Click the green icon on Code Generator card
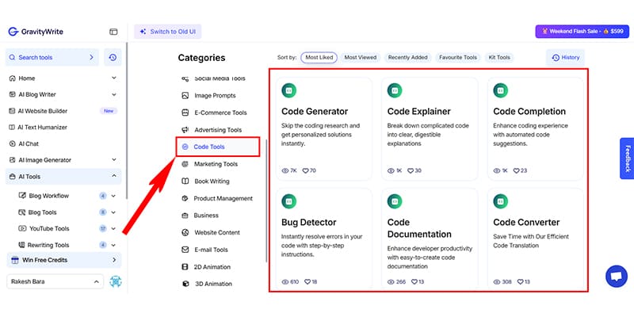 [x=288, y=90]
